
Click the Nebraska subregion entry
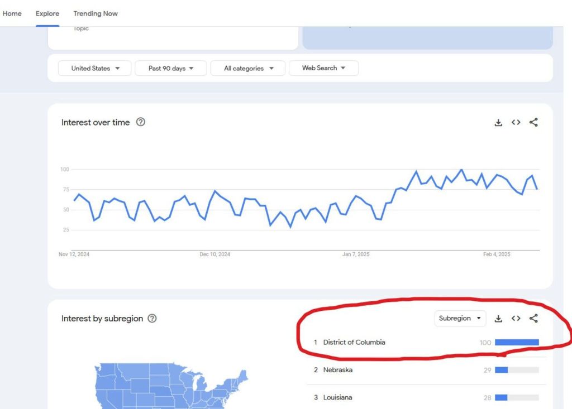click(x=338, y=370)
